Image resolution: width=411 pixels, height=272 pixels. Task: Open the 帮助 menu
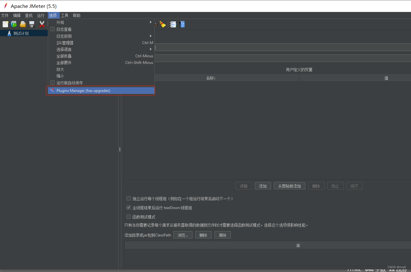(77, 15)
